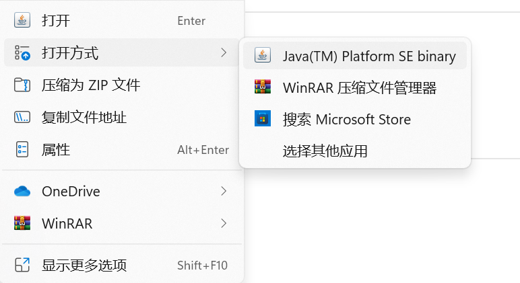The image size is (520, 283).
Task: Click the Java icon in the submenu
Action: [263, 56]
